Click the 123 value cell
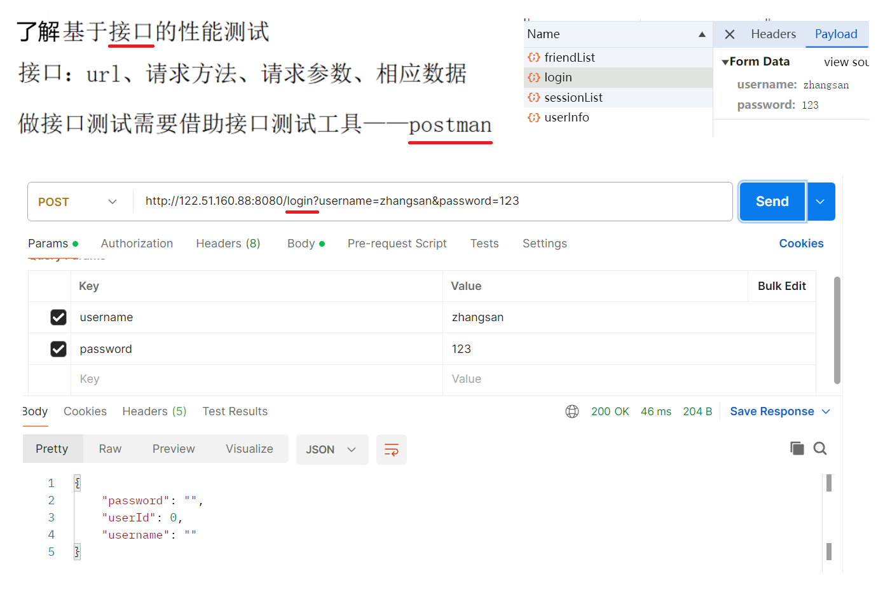The height and width of the screenshot is (592, 890). pos(629,349)
